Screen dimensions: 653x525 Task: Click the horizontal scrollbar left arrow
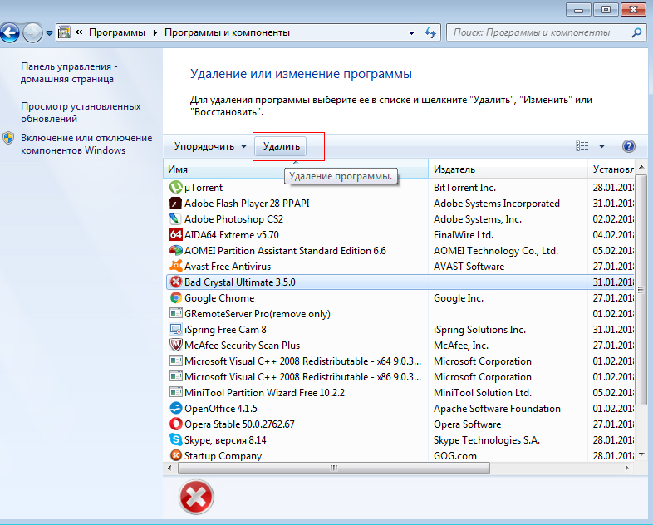169,468
